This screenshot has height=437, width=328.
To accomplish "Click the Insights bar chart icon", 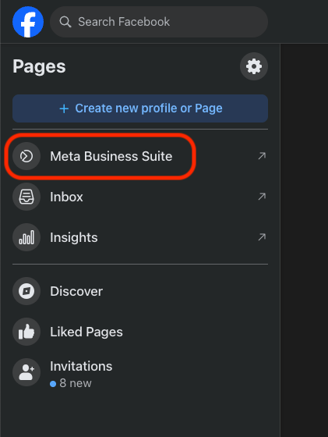I will (26, 237).
